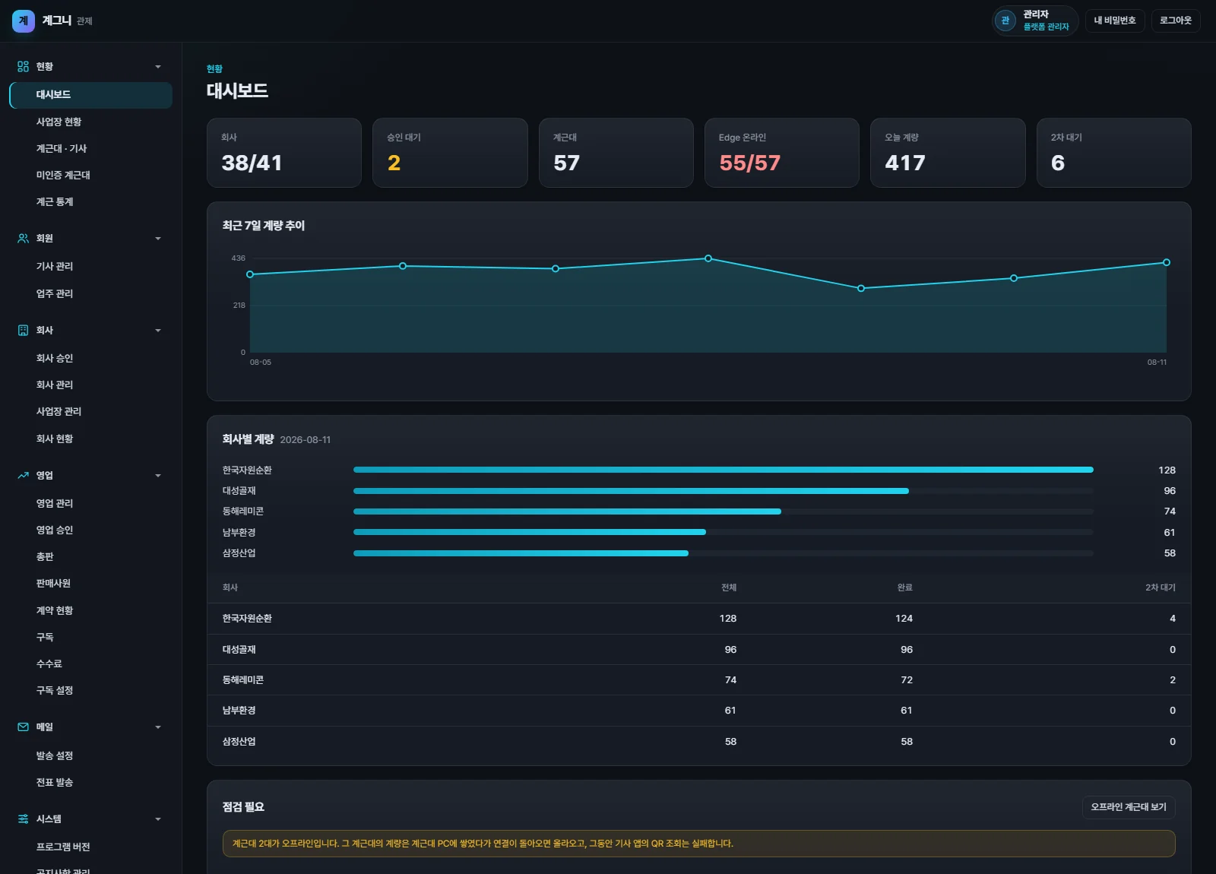Click the 삼정산업 progress bar
Screen dimensions: 1216x874
[724, 553]
